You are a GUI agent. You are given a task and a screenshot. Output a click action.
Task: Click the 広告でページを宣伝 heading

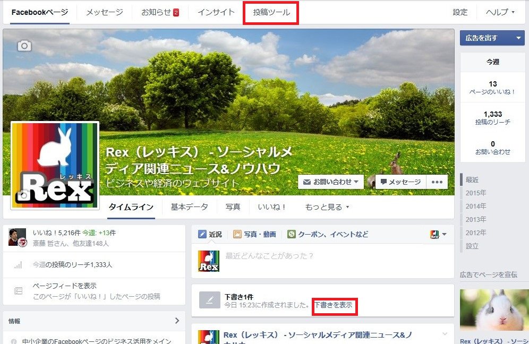(x=489, y=275)
